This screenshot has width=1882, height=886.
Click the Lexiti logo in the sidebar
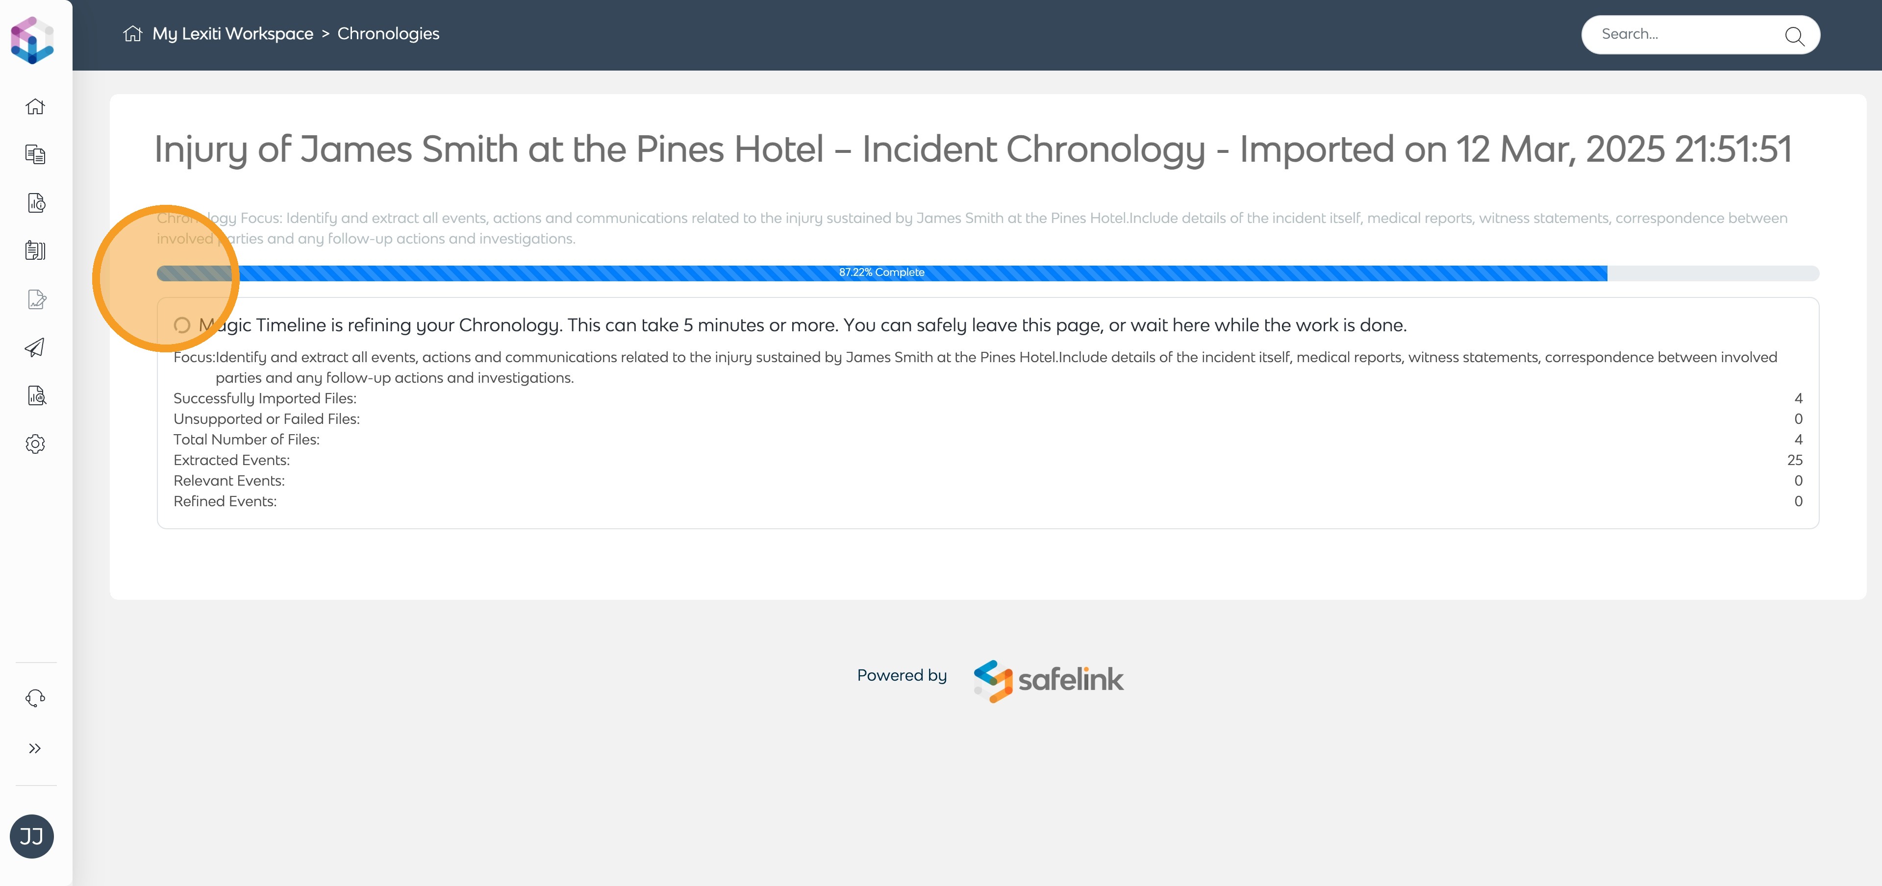coord(32,40)
